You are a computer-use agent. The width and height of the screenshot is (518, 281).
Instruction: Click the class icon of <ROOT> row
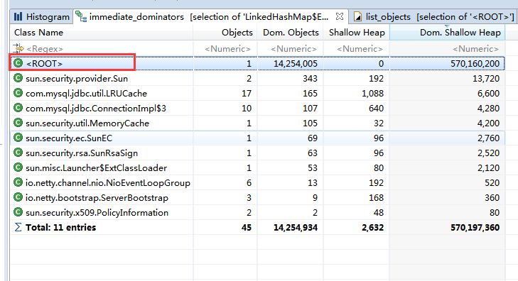coord(18,63)
